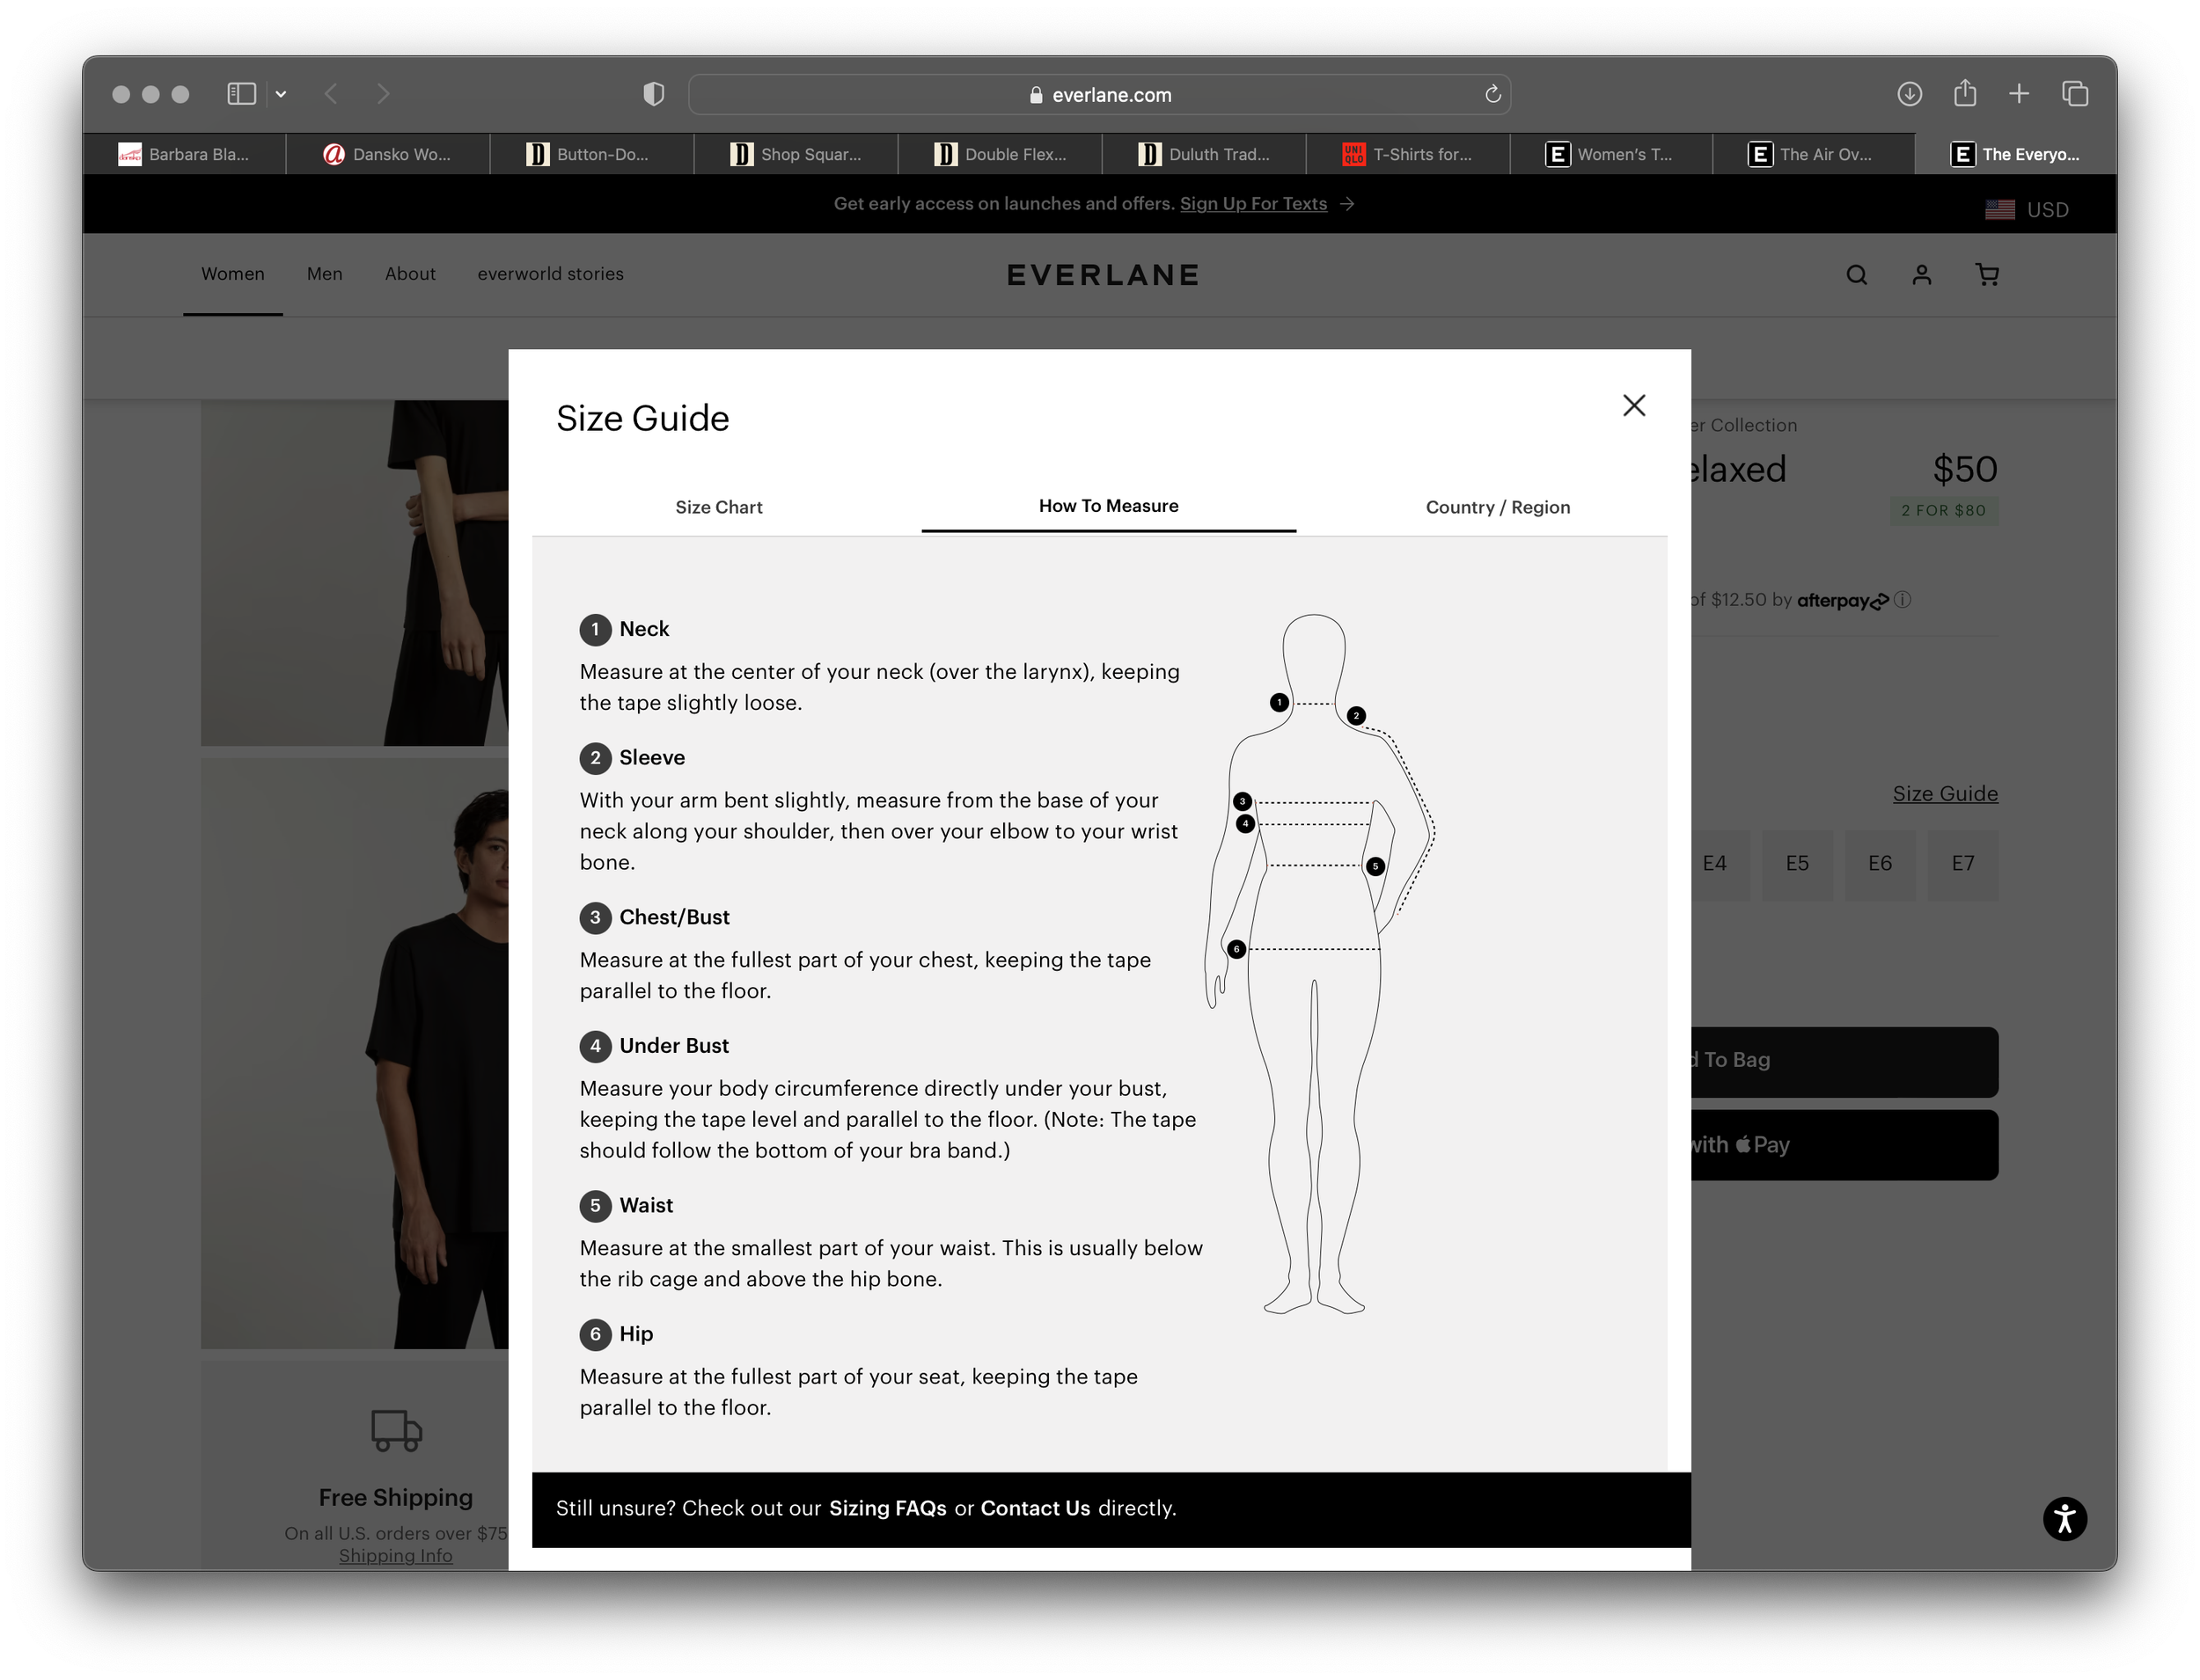This screenshot has width=2200, height=1680.
Task: Open the shopping cart icon
Action: (x=1987, y=275)
